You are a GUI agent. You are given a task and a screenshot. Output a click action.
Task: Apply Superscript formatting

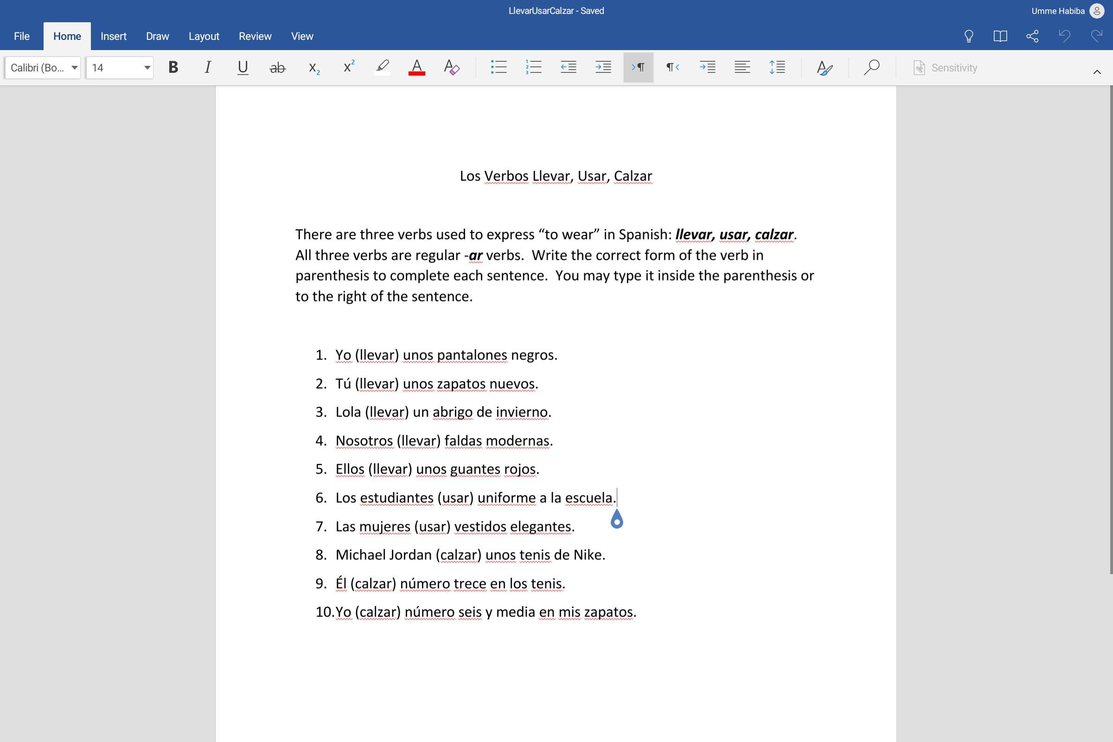349,67
